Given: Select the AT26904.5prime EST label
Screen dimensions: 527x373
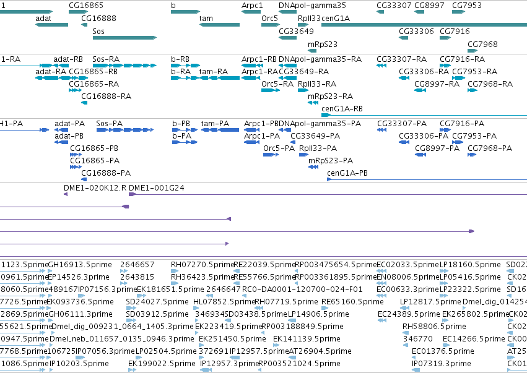Looking at the screenshot, I should (x=320, y=351).
